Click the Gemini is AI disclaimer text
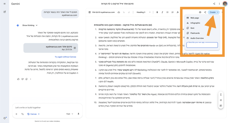This screenshot has height=123, width=228. pyautogui.click(x=47, y=121)
